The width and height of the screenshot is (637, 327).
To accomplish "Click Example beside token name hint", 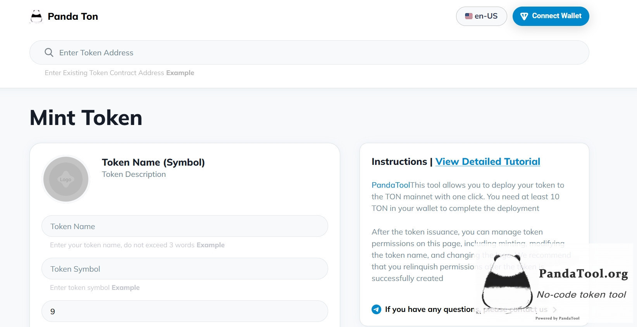I will (210, 245).
